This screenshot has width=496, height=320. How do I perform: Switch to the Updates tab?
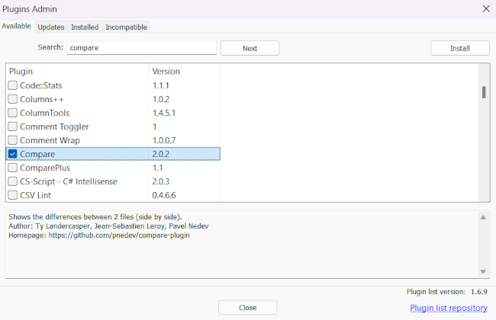[x=51, y=27]
